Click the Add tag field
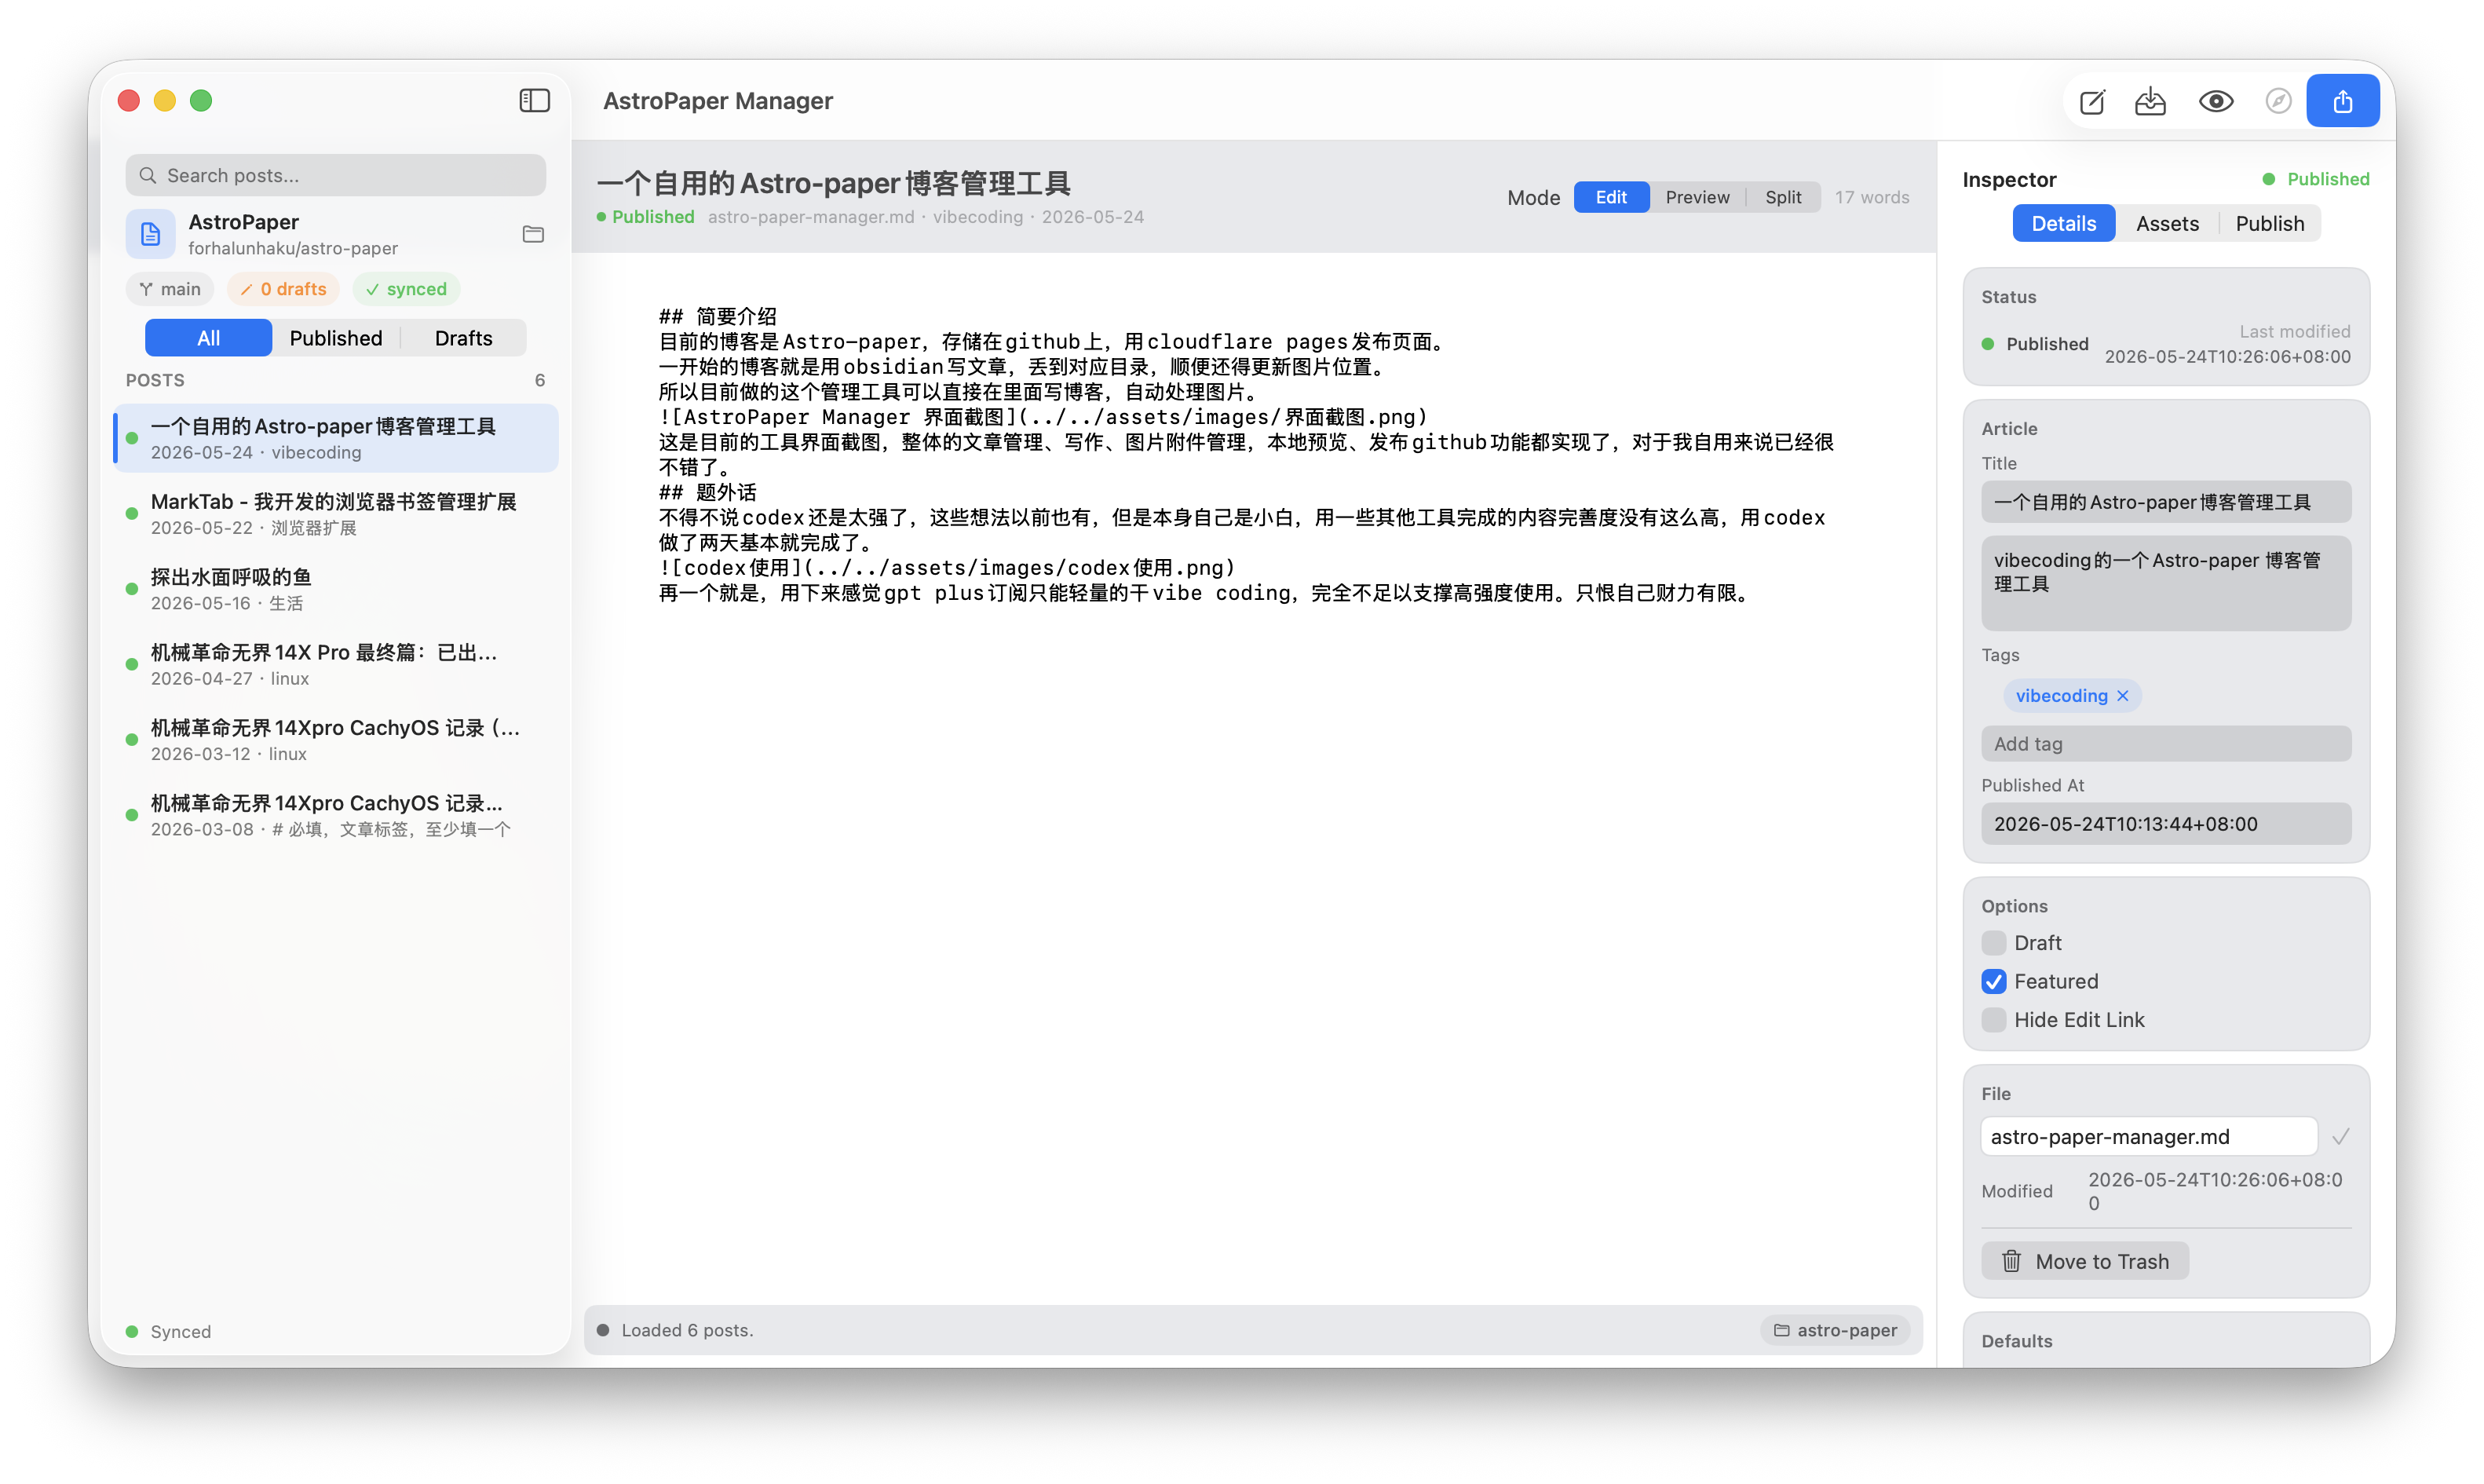Viewport: 2484px width, 1484px height. [2166, 744]
